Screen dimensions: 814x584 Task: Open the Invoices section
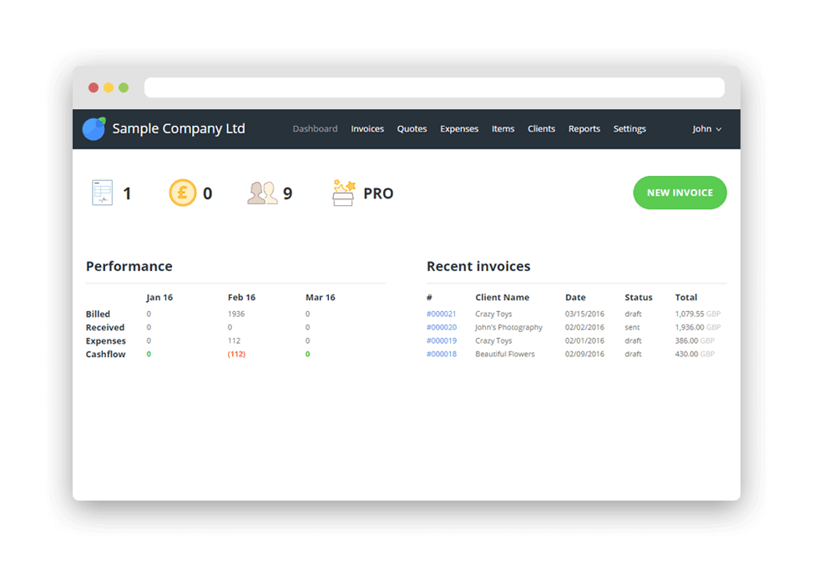367,128
